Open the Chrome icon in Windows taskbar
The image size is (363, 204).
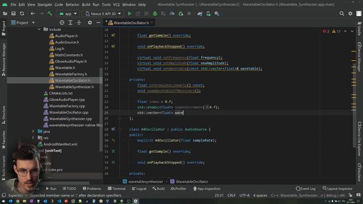tap(18, 201)
